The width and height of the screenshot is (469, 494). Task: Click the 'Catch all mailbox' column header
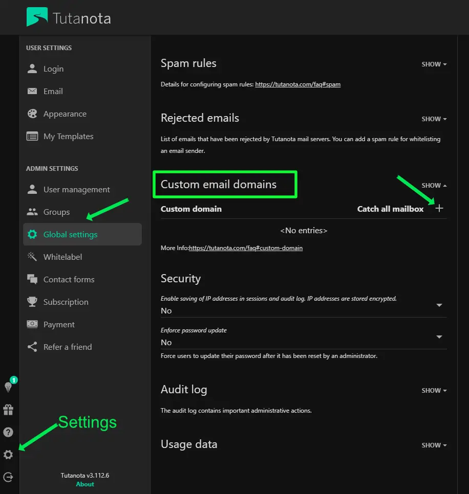390,209
